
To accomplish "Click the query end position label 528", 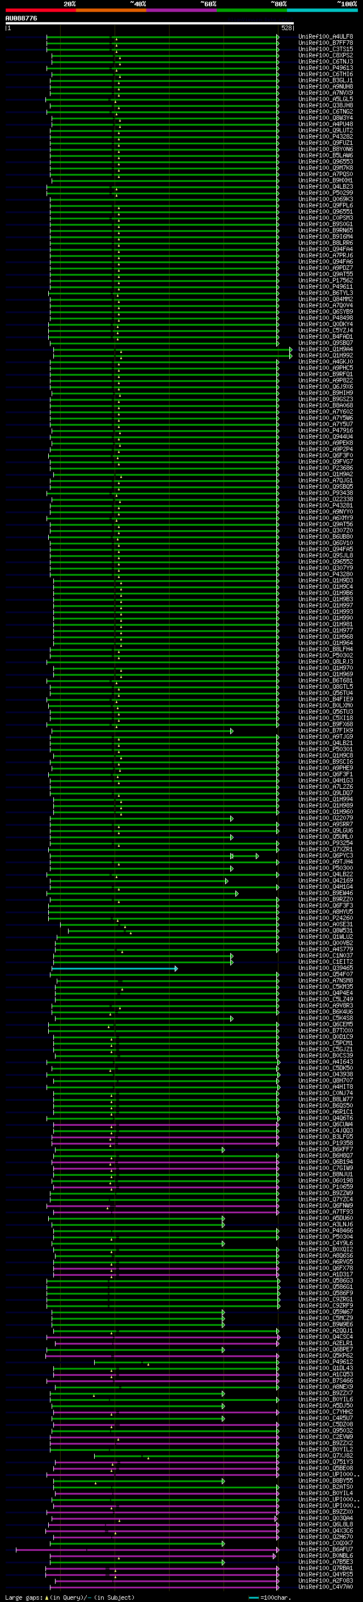I will tap(286, 28).
